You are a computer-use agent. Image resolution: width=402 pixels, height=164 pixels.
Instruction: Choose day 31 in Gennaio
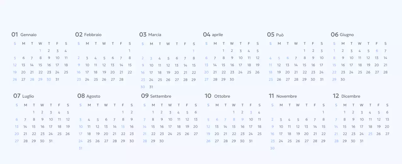coord(57,79)
